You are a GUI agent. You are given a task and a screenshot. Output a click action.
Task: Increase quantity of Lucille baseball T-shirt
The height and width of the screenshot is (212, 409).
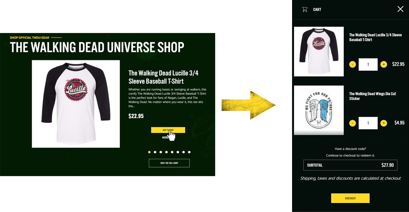(x=384, y=64)
